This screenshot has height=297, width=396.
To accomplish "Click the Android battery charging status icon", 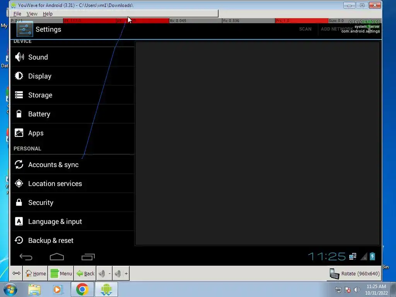I will pyautogui.click(x=372, y=256).
